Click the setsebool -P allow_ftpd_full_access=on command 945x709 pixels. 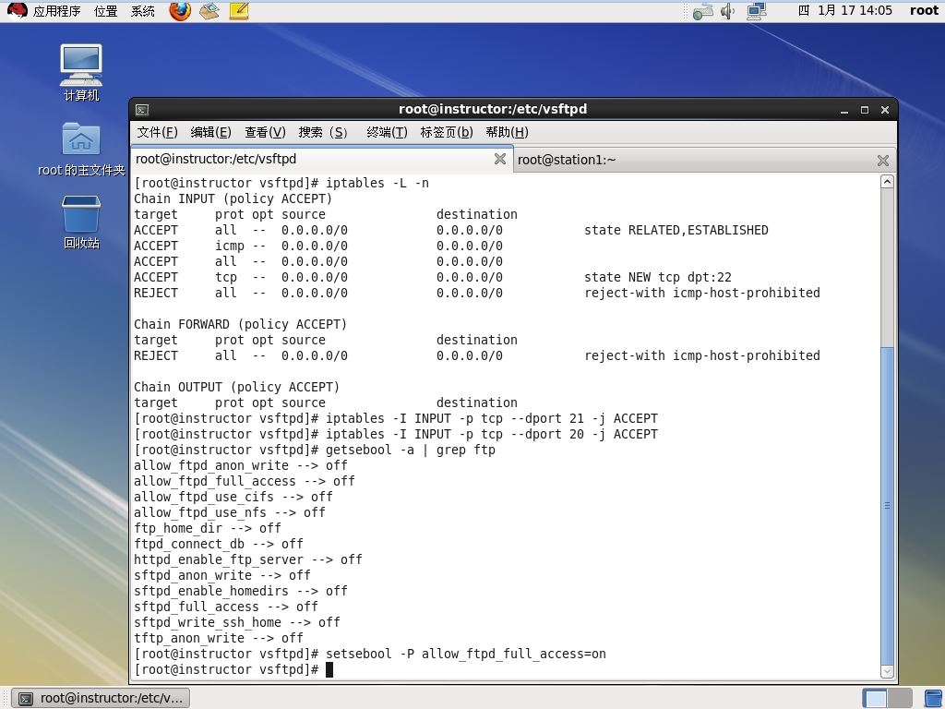coord(466,654)
